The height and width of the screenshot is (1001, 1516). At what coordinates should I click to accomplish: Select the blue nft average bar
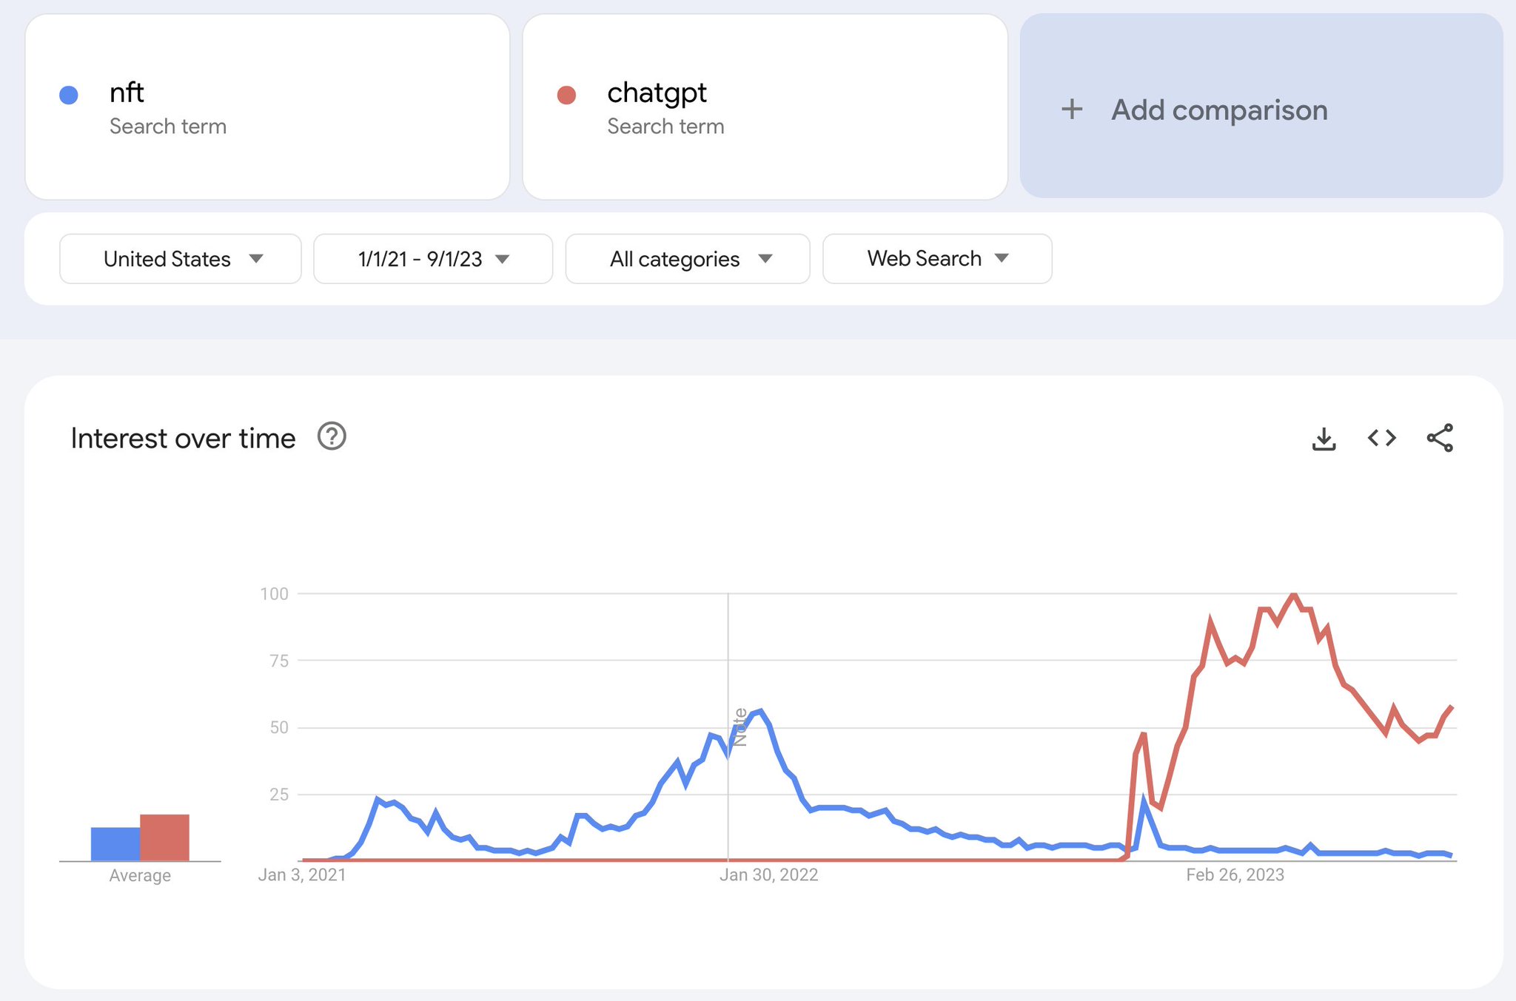(115, 844)
